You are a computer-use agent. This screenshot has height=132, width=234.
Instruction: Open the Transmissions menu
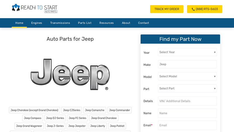60,23
